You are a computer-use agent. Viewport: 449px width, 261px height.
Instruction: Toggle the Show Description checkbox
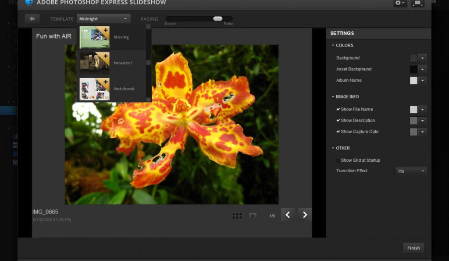338,120
